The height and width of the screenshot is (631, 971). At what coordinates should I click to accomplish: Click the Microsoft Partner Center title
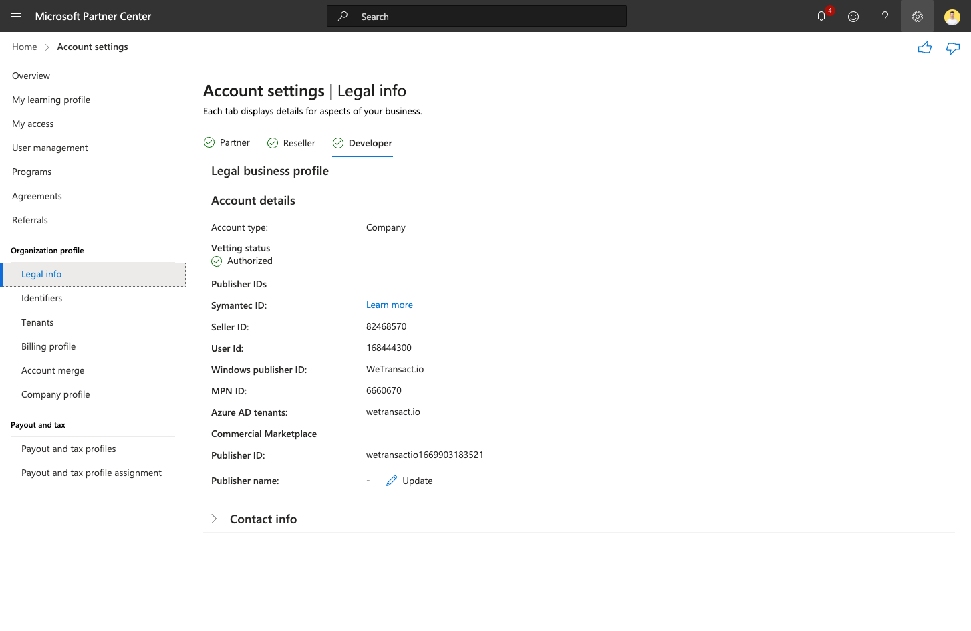click(93, 16)
